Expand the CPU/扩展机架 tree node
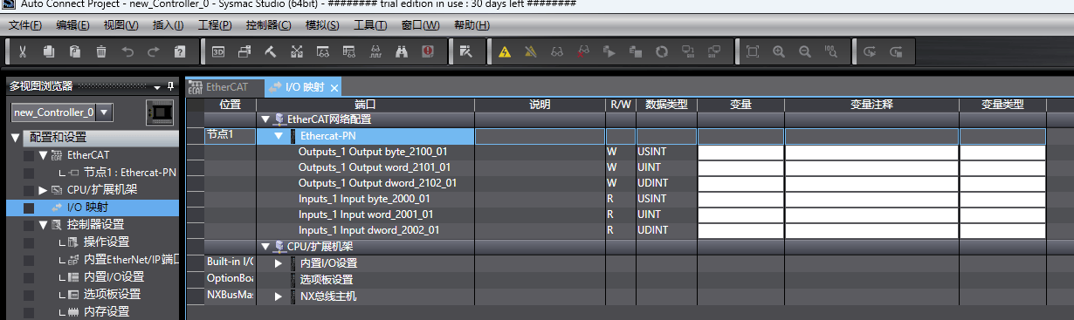The width and height of the screenshot is (1074, 320). tap(43, 189)
